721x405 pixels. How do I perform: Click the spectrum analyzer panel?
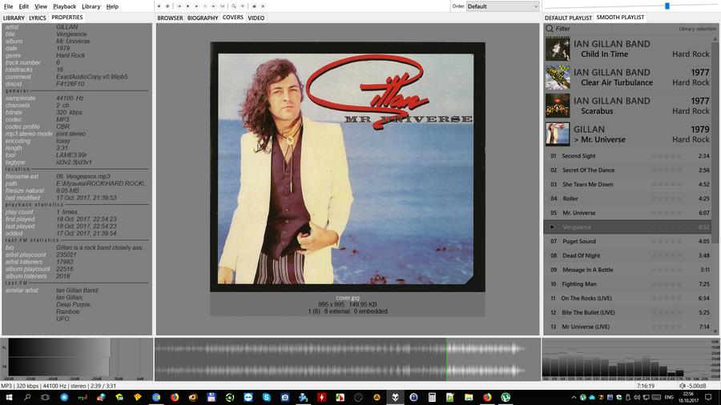tap(631, 359)
